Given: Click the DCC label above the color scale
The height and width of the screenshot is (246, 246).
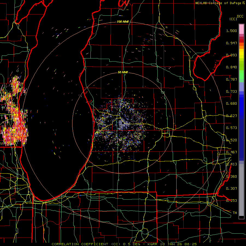Looking at the screenshot, I should click(240, 16).
